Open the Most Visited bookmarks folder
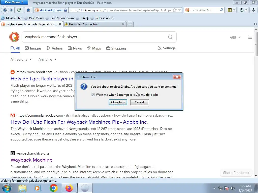Screen dimensions: 258x193 [x=12, y=18]
